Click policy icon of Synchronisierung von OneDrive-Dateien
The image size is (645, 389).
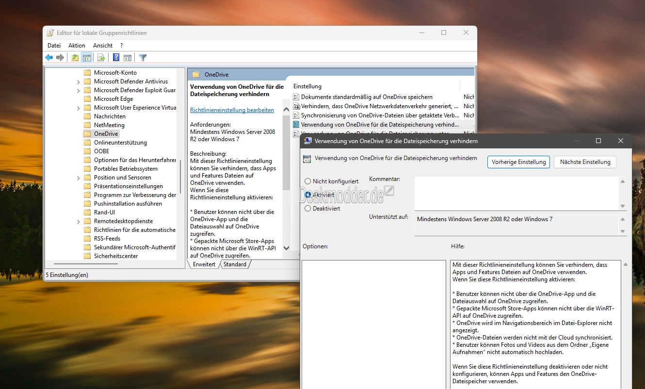pos(297,115)
